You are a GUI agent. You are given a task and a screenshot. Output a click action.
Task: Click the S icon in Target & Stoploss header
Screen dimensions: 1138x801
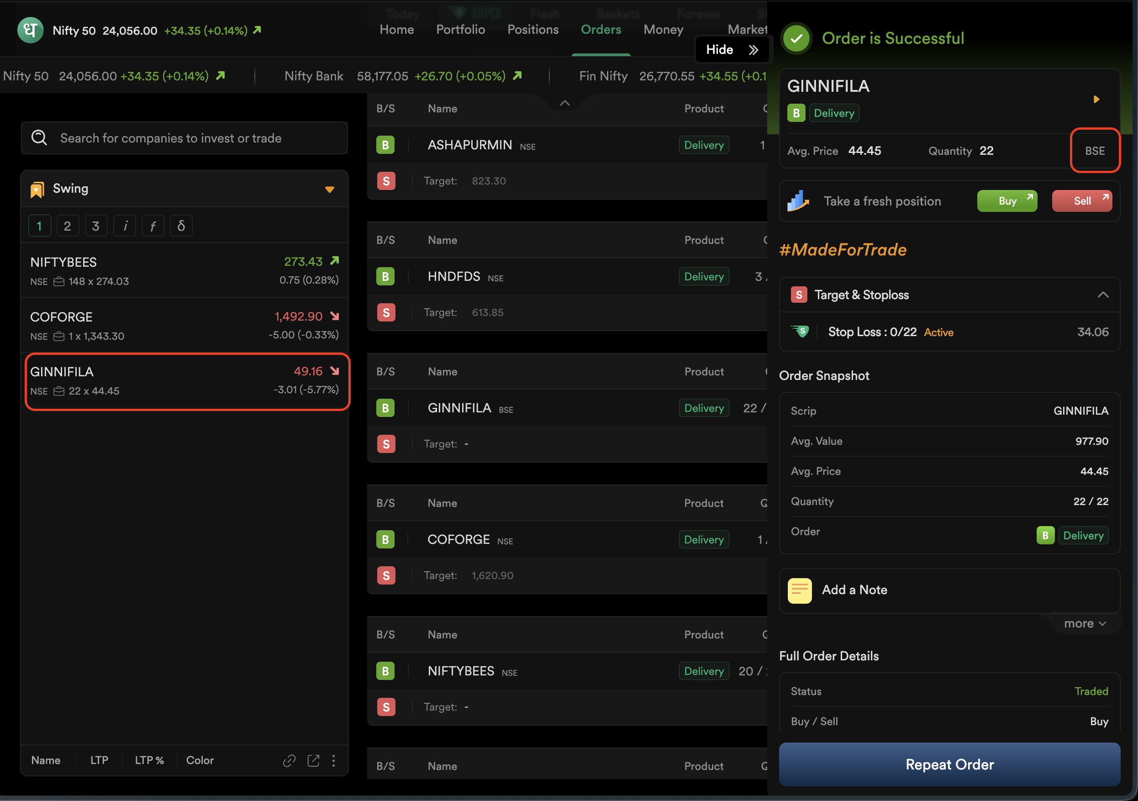pyautogui.click(x=799, y=295)
